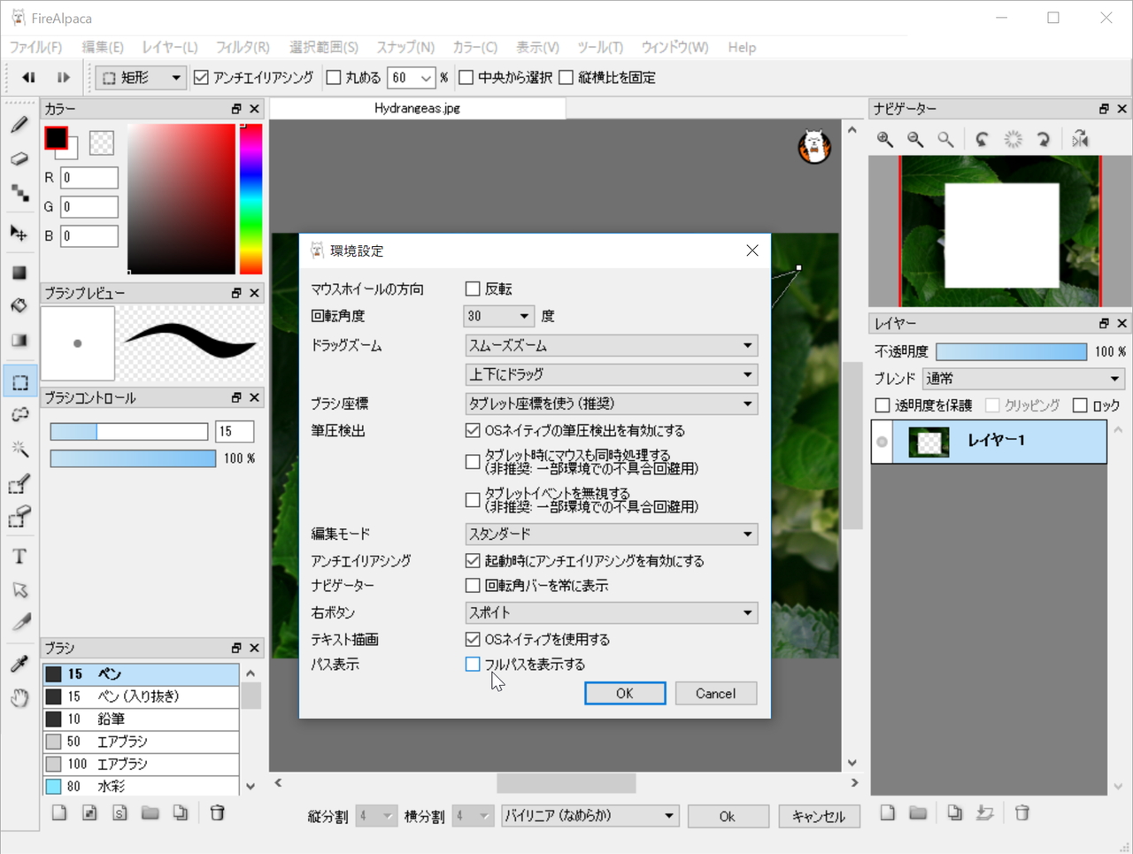
Task: Dismiss the dialog with Cancel
Action: (x=715, y=693)
